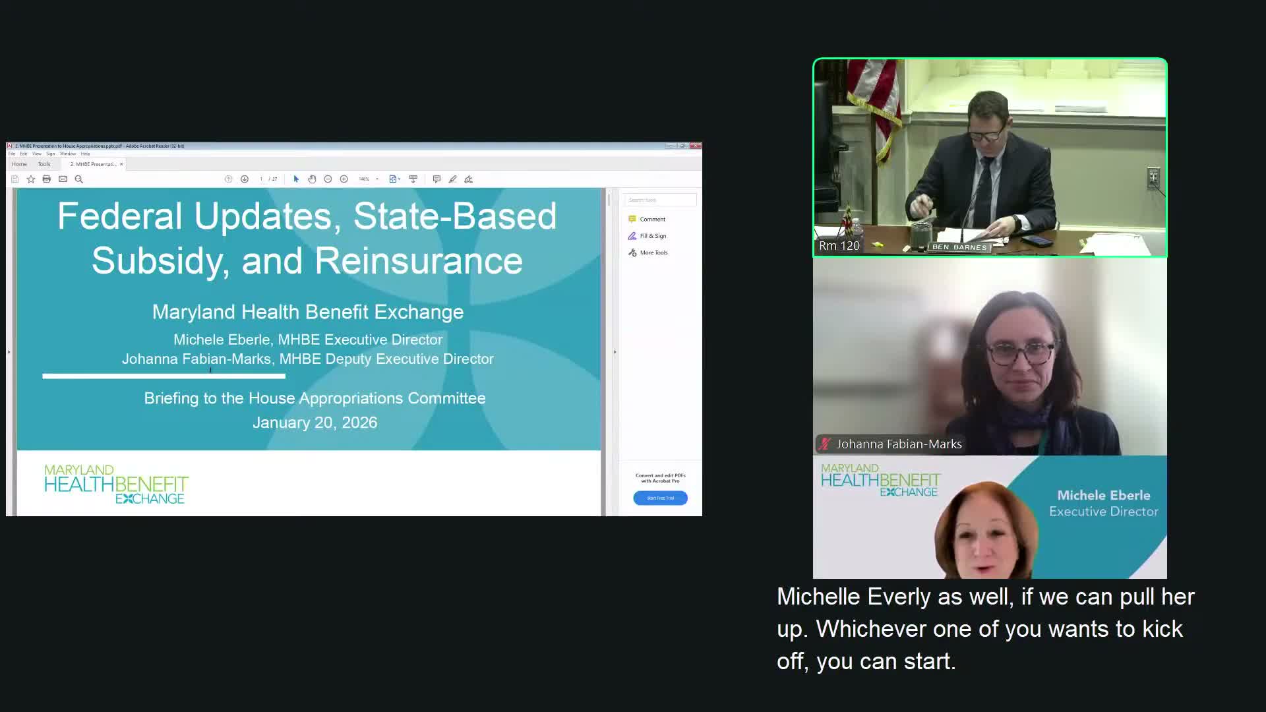Click the Zoom out minus icon

click(x=328, y=179)
